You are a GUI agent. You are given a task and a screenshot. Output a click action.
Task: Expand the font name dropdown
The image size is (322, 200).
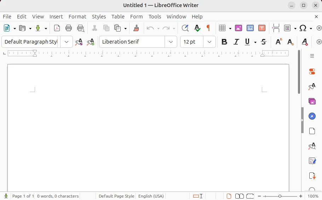pos(171,42)
